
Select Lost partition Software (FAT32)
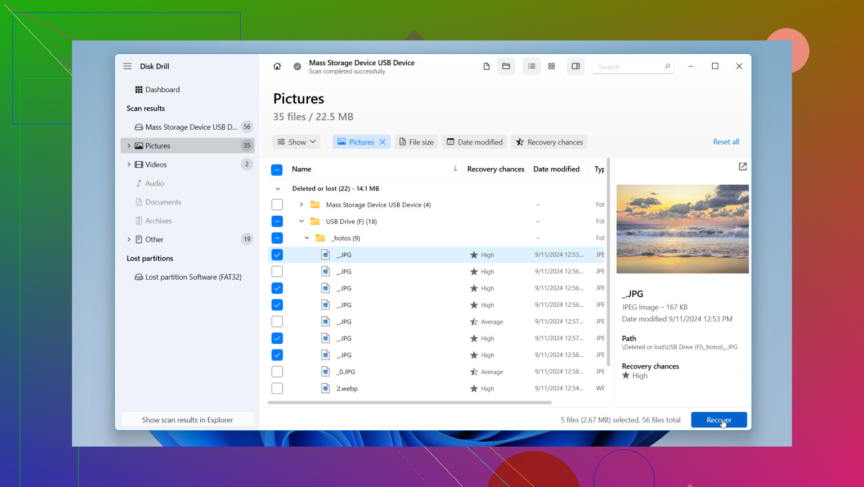[187, 277]
